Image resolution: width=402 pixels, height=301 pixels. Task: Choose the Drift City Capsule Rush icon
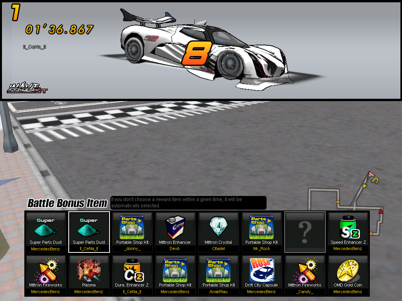pos(261,270)
